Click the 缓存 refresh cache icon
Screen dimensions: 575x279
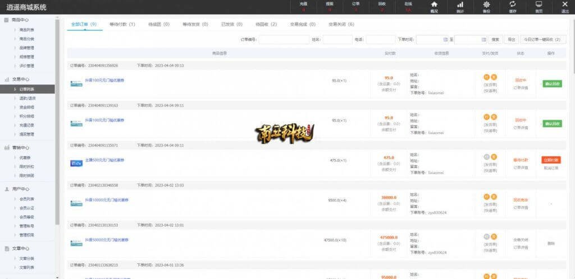512,4
